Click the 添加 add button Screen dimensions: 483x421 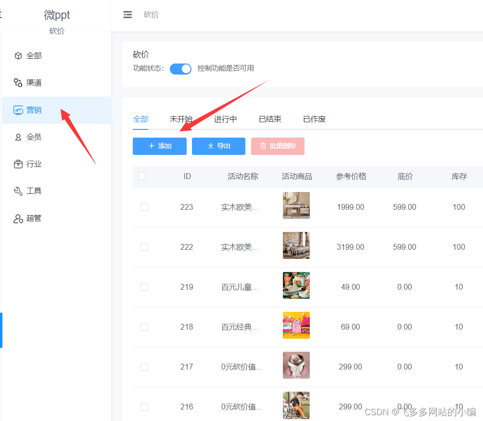[160, 146]
